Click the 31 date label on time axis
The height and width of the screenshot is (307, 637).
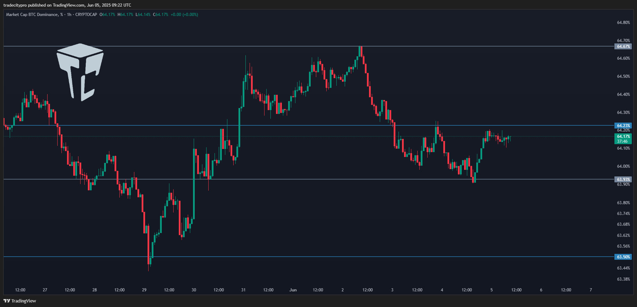coord(243,290)
